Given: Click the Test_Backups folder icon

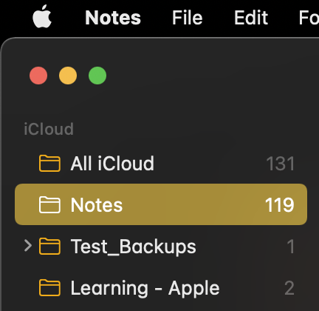Looking at the screenshot, I should [x=49, y=246].
